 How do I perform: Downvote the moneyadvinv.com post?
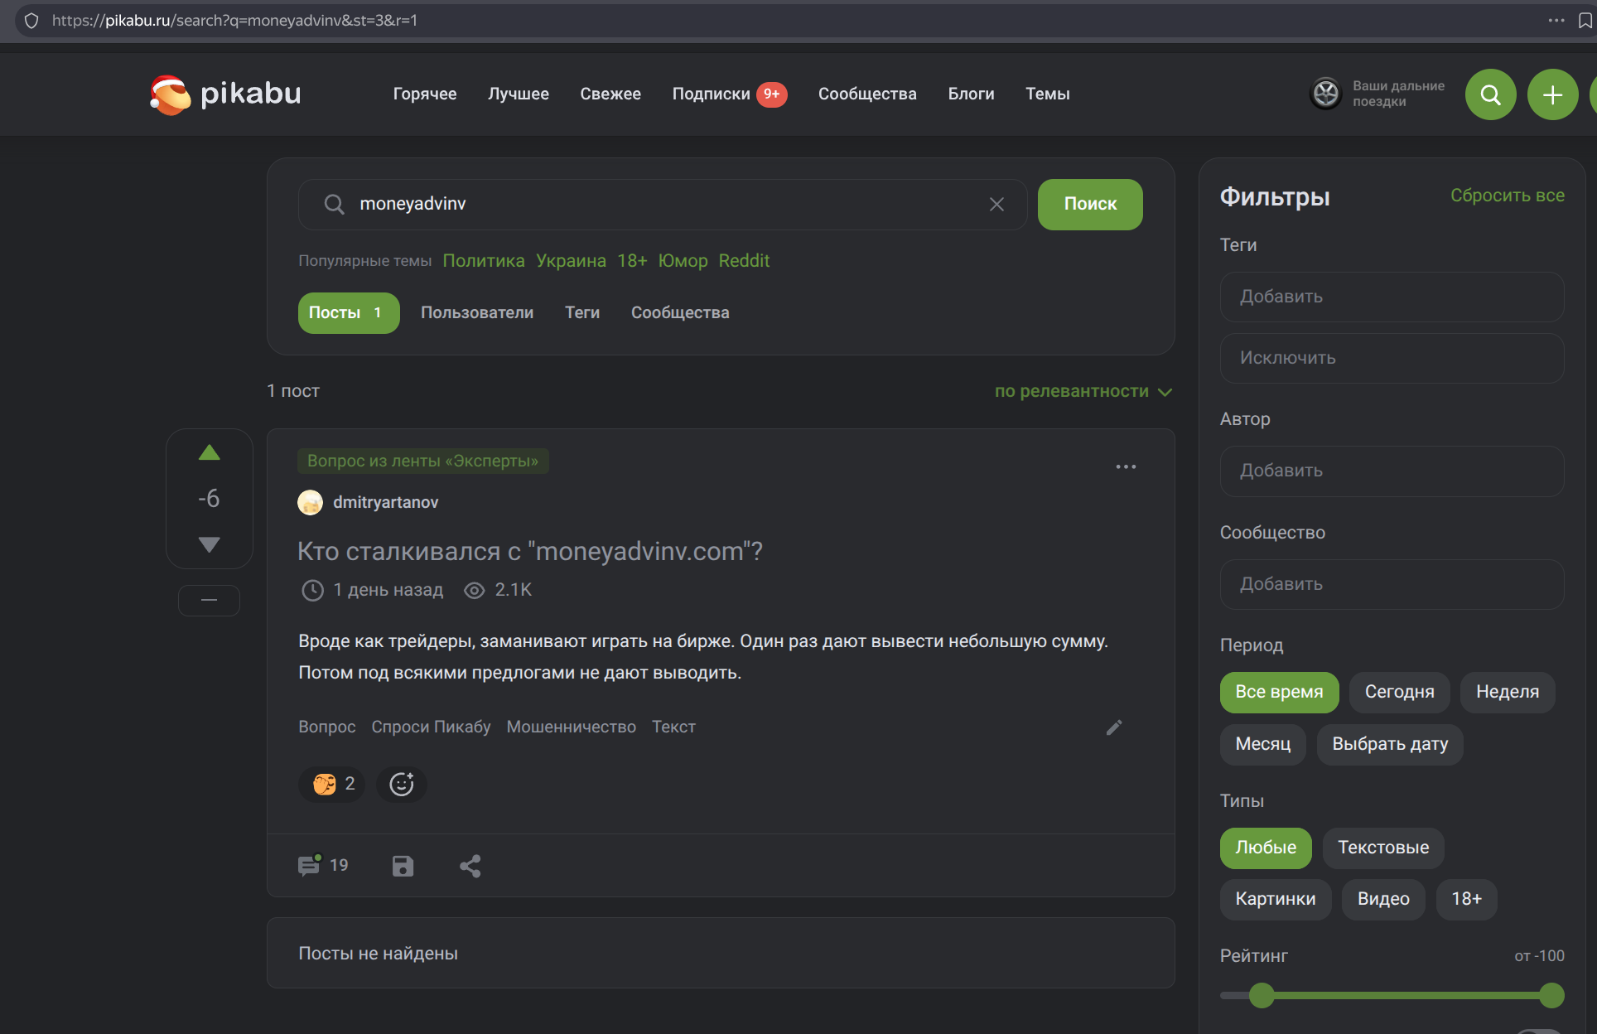tap(210, 544)
